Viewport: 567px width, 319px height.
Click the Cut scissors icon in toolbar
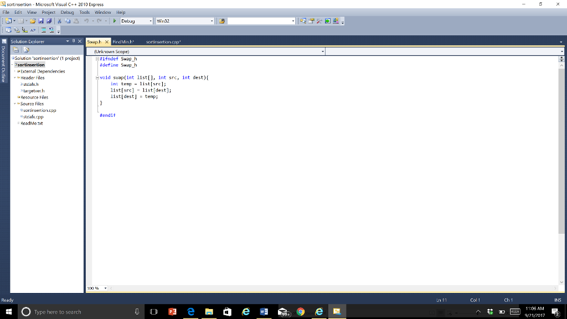click(x=60, y=21)
